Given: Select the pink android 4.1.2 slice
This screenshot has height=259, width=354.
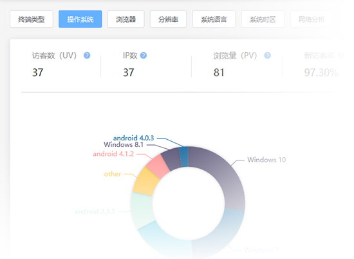Looking at the screenshot, I should tap(158, 167).
